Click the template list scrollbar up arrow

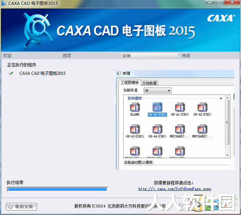[228, 98]
